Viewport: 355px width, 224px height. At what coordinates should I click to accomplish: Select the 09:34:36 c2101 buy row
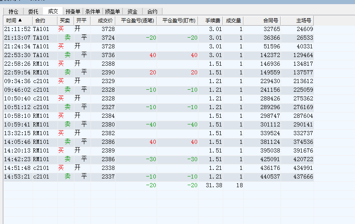124,81
